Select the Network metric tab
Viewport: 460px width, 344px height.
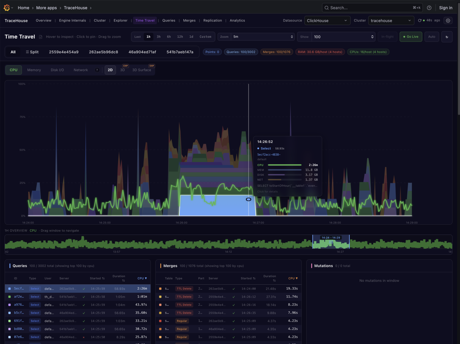point(80,70)
